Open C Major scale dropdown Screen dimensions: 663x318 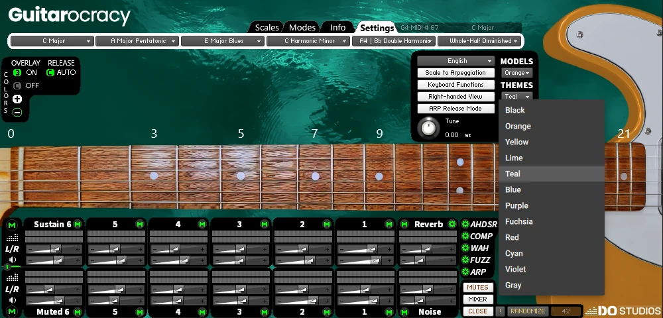52,41
